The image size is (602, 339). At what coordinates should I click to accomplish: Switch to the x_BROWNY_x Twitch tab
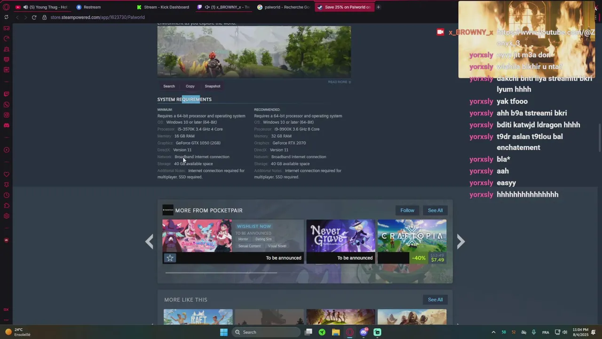(x=224, y=7)
